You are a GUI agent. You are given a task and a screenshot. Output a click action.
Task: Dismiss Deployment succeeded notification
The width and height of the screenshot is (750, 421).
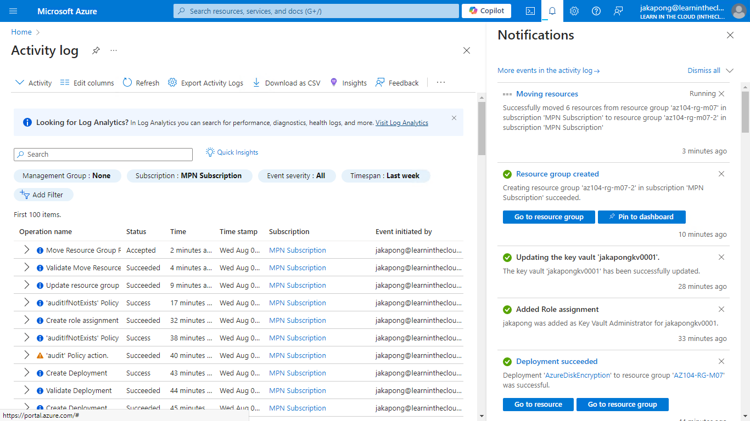pos(721,361)
